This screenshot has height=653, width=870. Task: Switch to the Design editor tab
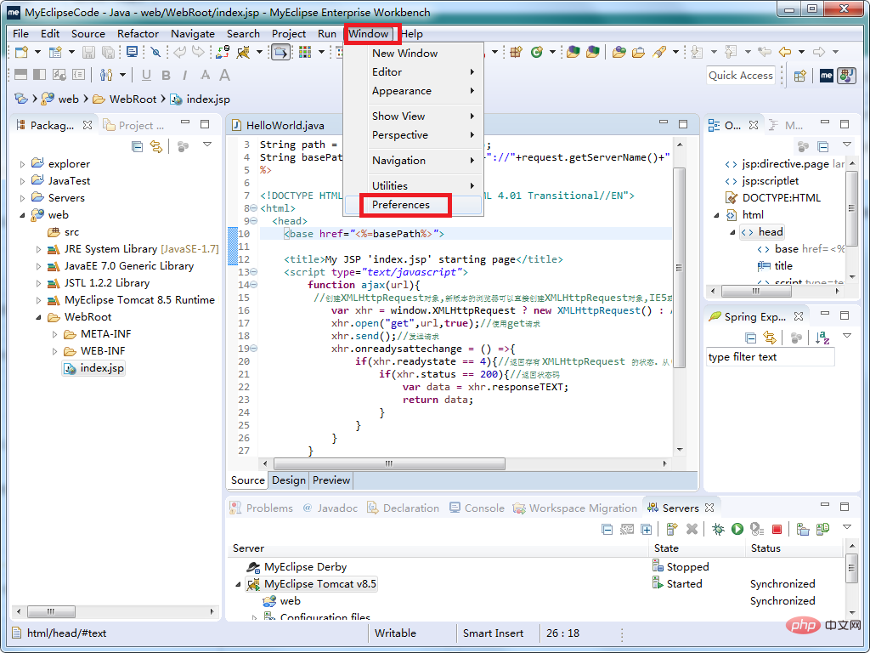click(x=289, y=480)
